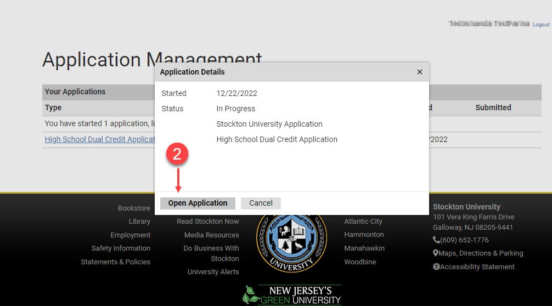Open Maps, Directions & Parking link
The height and width of the screenshot is (306, 552).
tap(481, 253)
